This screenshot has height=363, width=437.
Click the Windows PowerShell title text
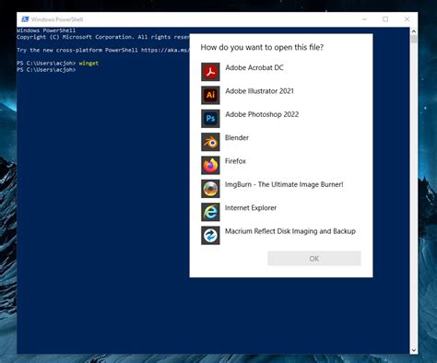57,19
